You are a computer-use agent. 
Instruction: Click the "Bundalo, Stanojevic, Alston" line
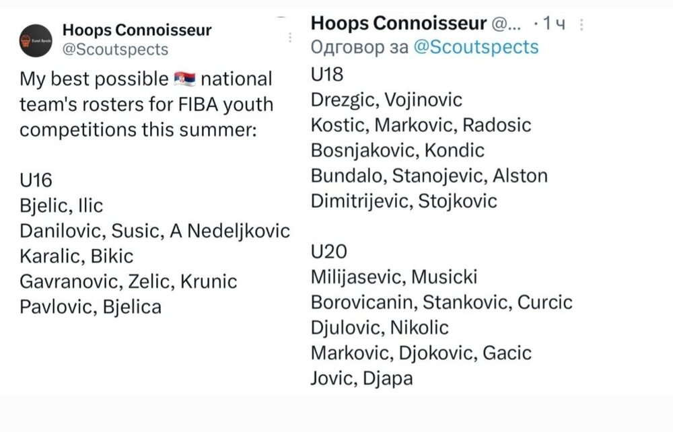[429, 176]
